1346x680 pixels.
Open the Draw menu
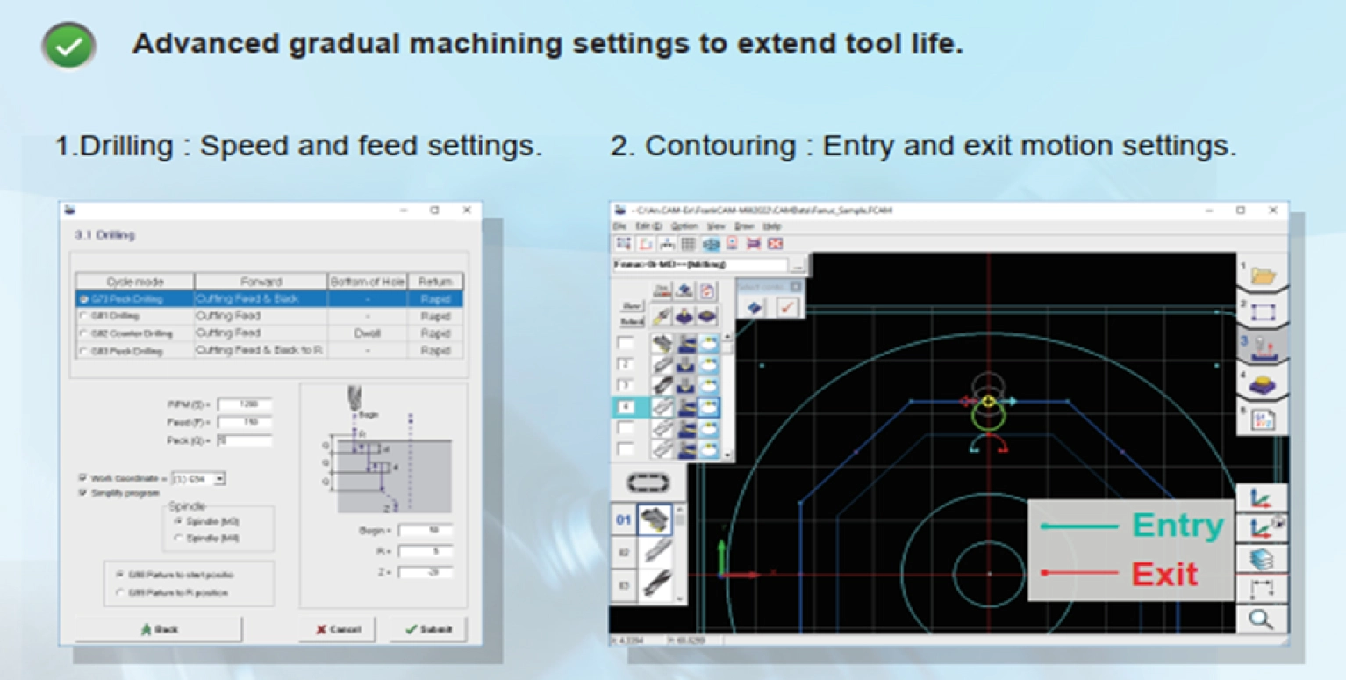click(x=744, y=226)
